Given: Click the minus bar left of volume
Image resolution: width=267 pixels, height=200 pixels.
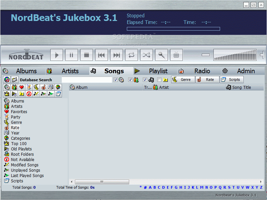Looking at the screenshot, I should click(x=206, y=55).
